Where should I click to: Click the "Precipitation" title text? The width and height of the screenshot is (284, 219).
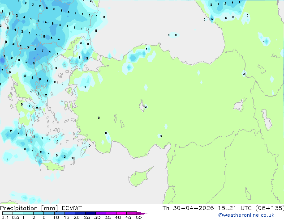[x=19, y=208]
